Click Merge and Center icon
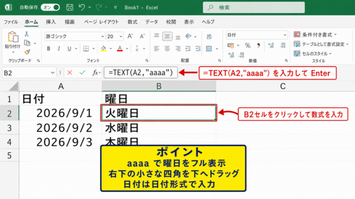This screenshot has height=199, width=355. click(x=209, y=49)
